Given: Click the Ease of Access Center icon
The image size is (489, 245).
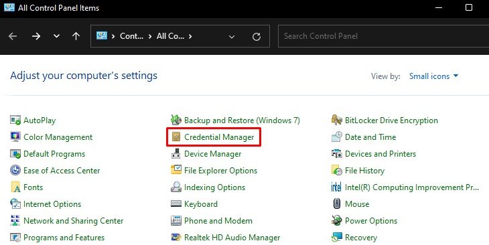Looking at the screenshot, I should click(x=15, y=170).
